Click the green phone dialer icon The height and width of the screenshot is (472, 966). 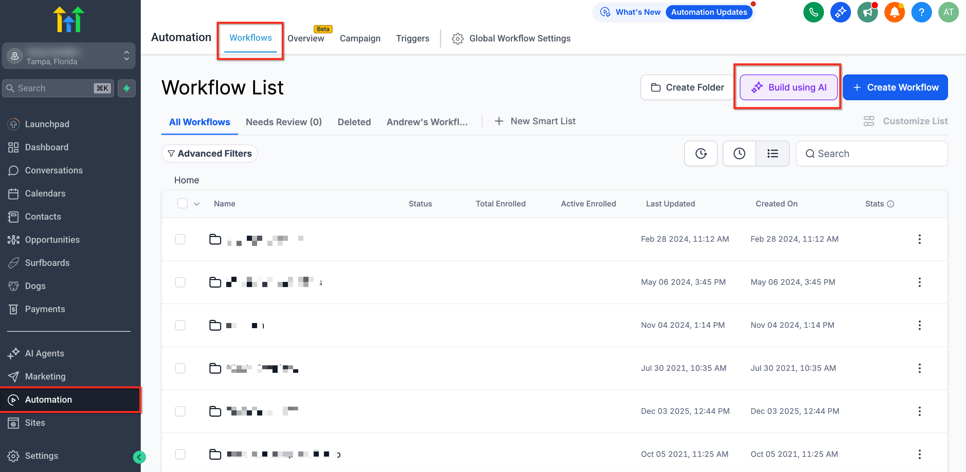(813, 12)
